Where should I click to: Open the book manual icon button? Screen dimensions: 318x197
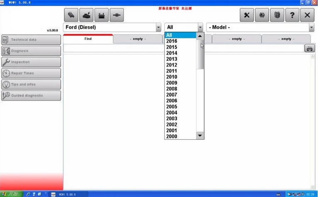(277, 15)
